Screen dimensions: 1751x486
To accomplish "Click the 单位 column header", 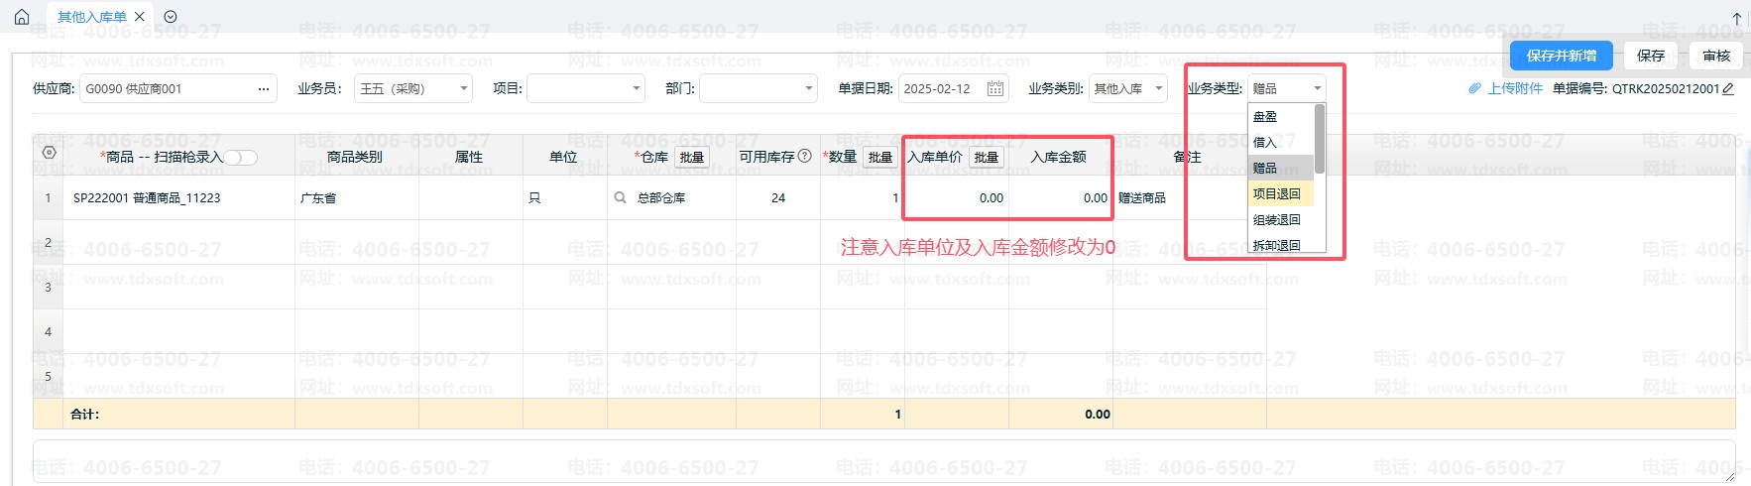I will pos(563,157).
